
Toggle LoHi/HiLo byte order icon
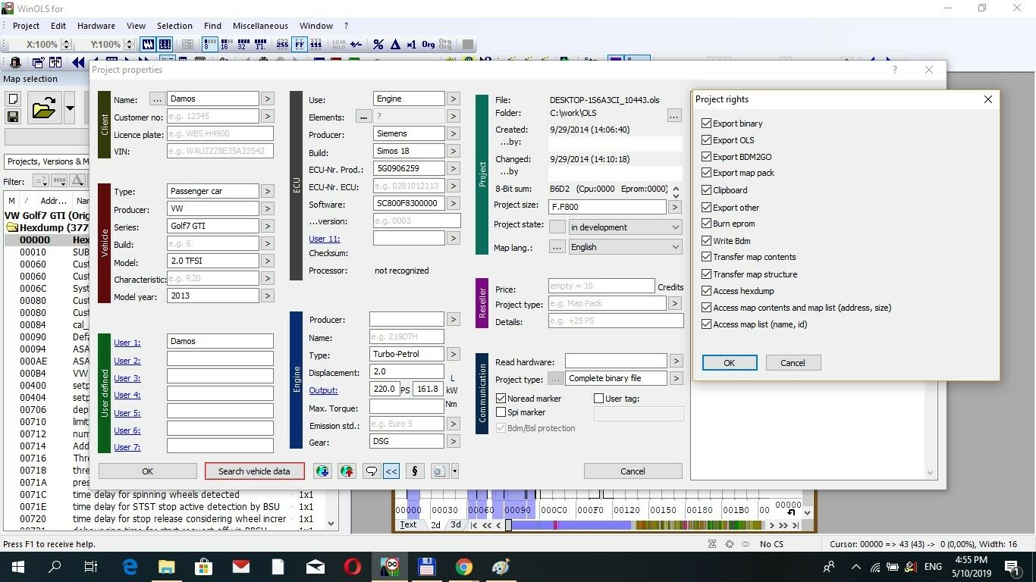(339, 45)
